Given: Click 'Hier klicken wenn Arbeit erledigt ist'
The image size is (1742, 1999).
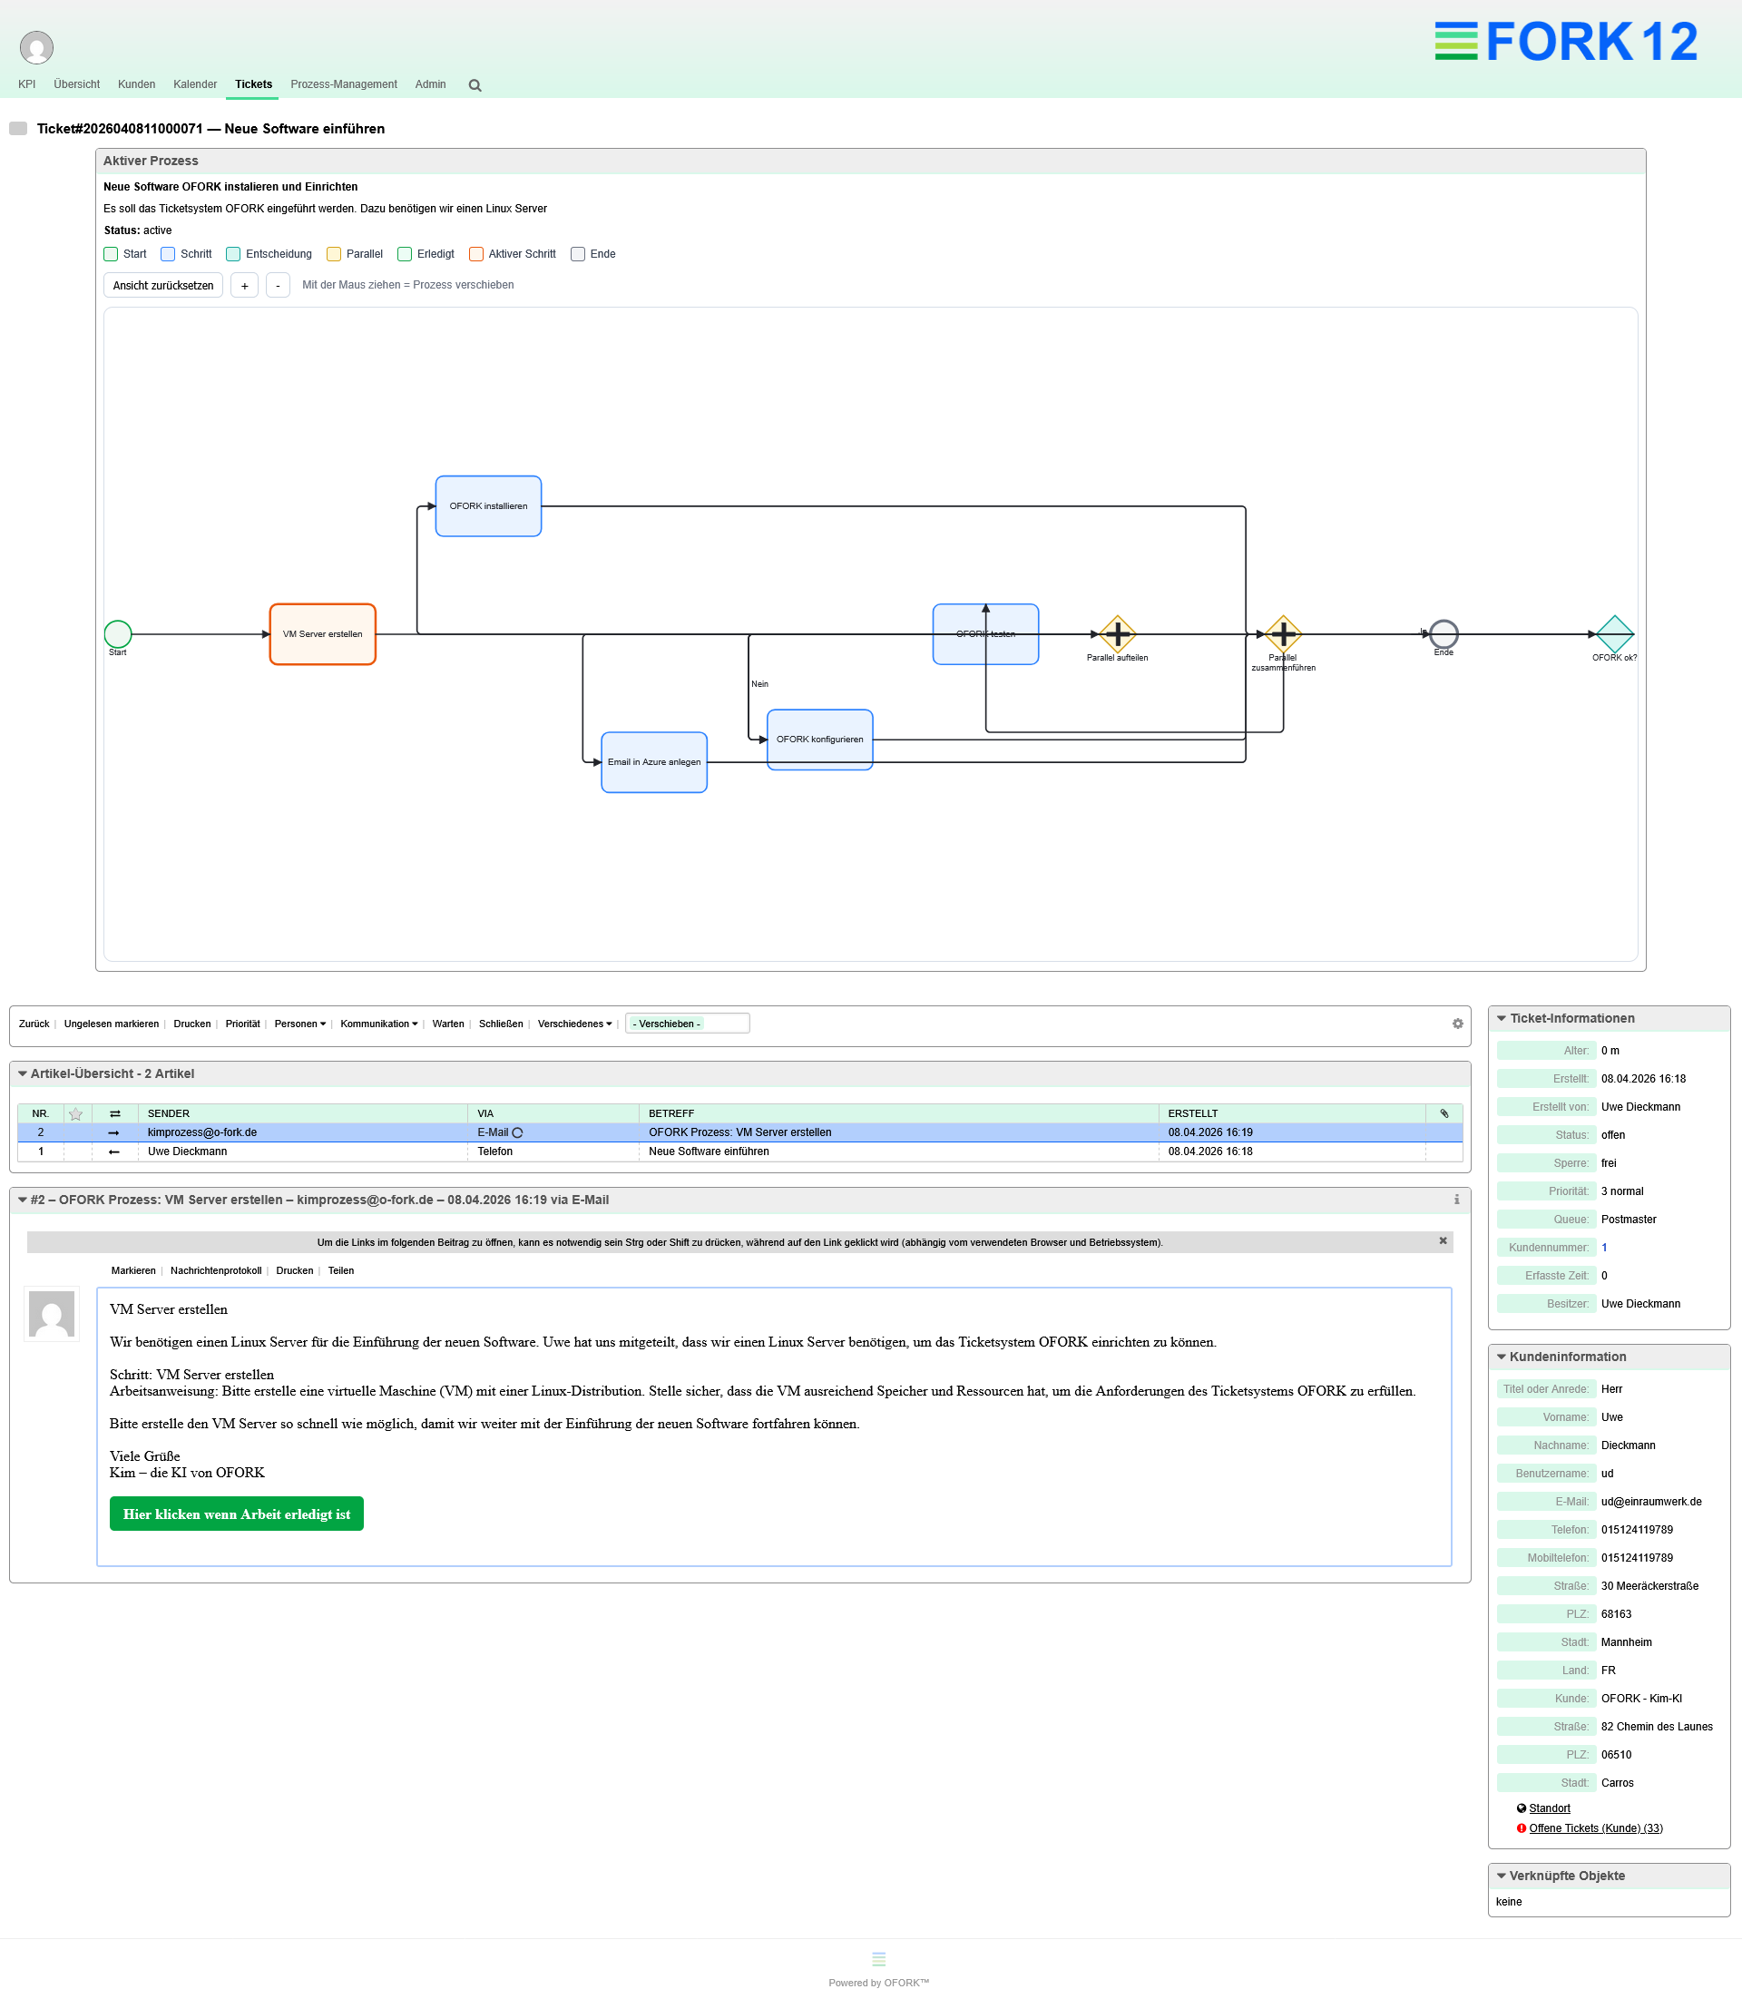Looking at the screenshot, I should click(236, 1514).
